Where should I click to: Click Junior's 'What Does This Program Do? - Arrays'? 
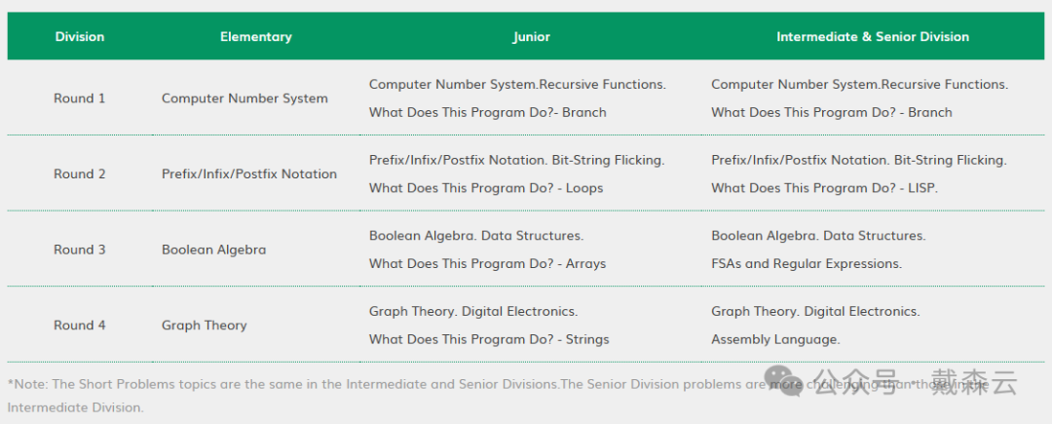click(487, 263)
